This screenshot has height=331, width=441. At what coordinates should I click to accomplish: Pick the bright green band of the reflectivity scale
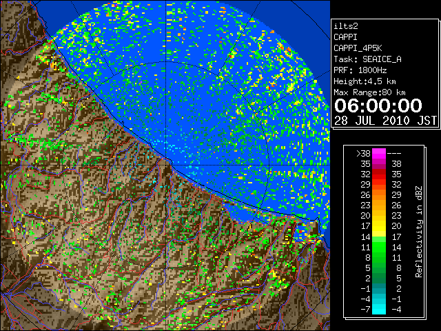coord(379,247)
